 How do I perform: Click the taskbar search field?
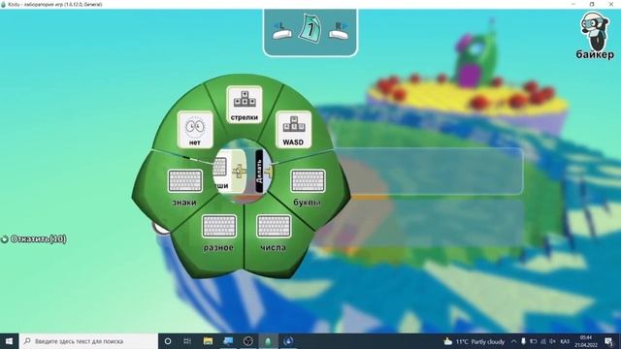88,341
